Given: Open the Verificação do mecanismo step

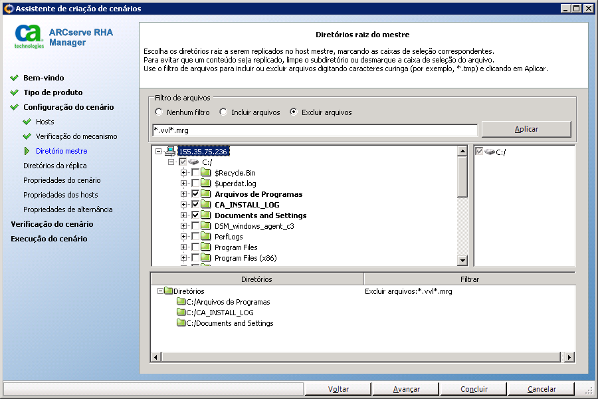Looking at the screenshot, I should pos(76,136).
